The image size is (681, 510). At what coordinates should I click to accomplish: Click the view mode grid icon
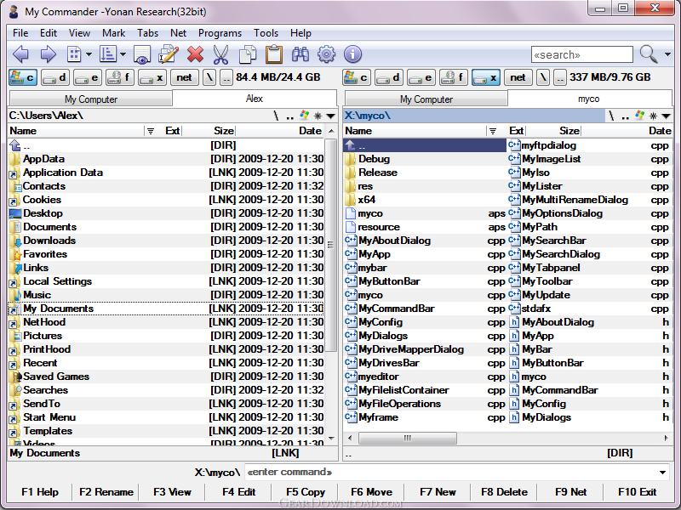(x=74, y=54)
